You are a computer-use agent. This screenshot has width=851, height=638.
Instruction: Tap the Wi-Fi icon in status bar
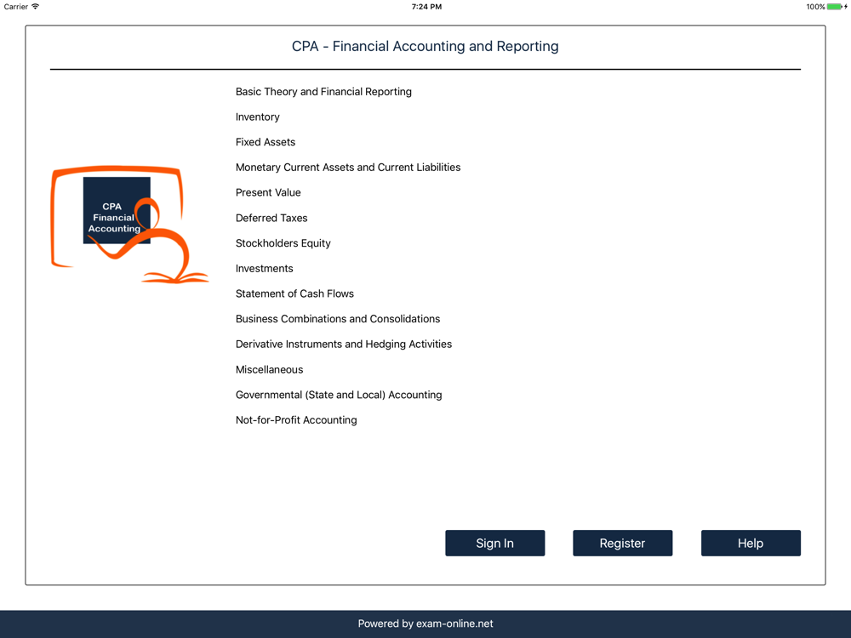35,7
